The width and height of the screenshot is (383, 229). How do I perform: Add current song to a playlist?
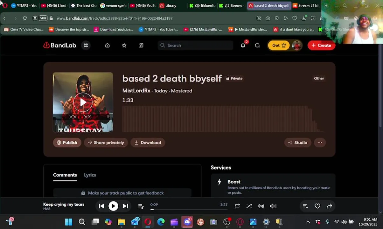click(305, 206)
